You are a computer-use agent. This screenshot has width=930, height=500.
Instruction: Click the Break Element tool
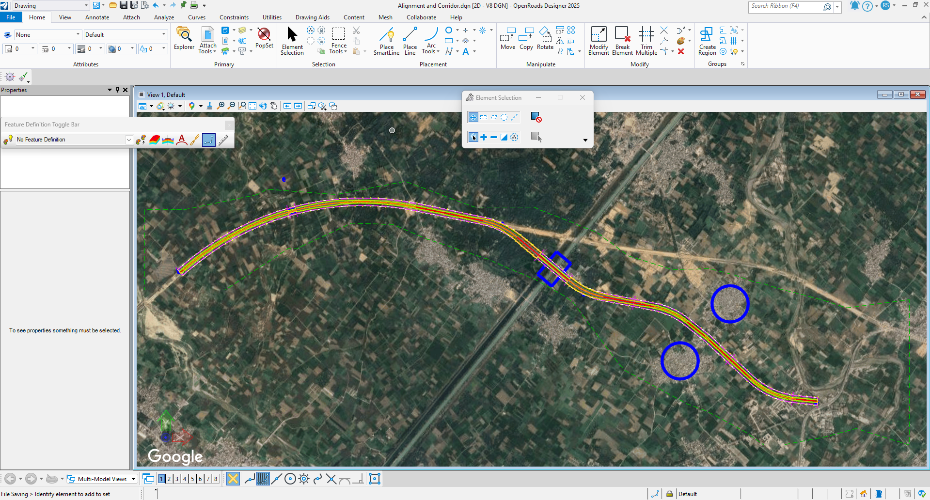(622, 41)
